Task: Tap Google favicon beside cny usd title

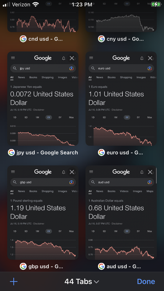Action: [x=101, y=39]
